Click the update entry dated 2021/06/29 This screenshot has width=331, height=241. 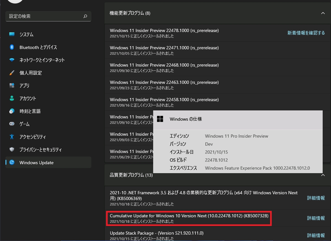[129, 154]
